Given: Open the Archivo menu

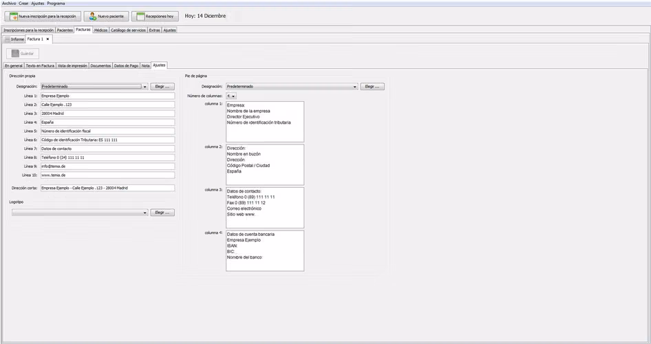Looking at the screenshot, I should tap(9, 3).
